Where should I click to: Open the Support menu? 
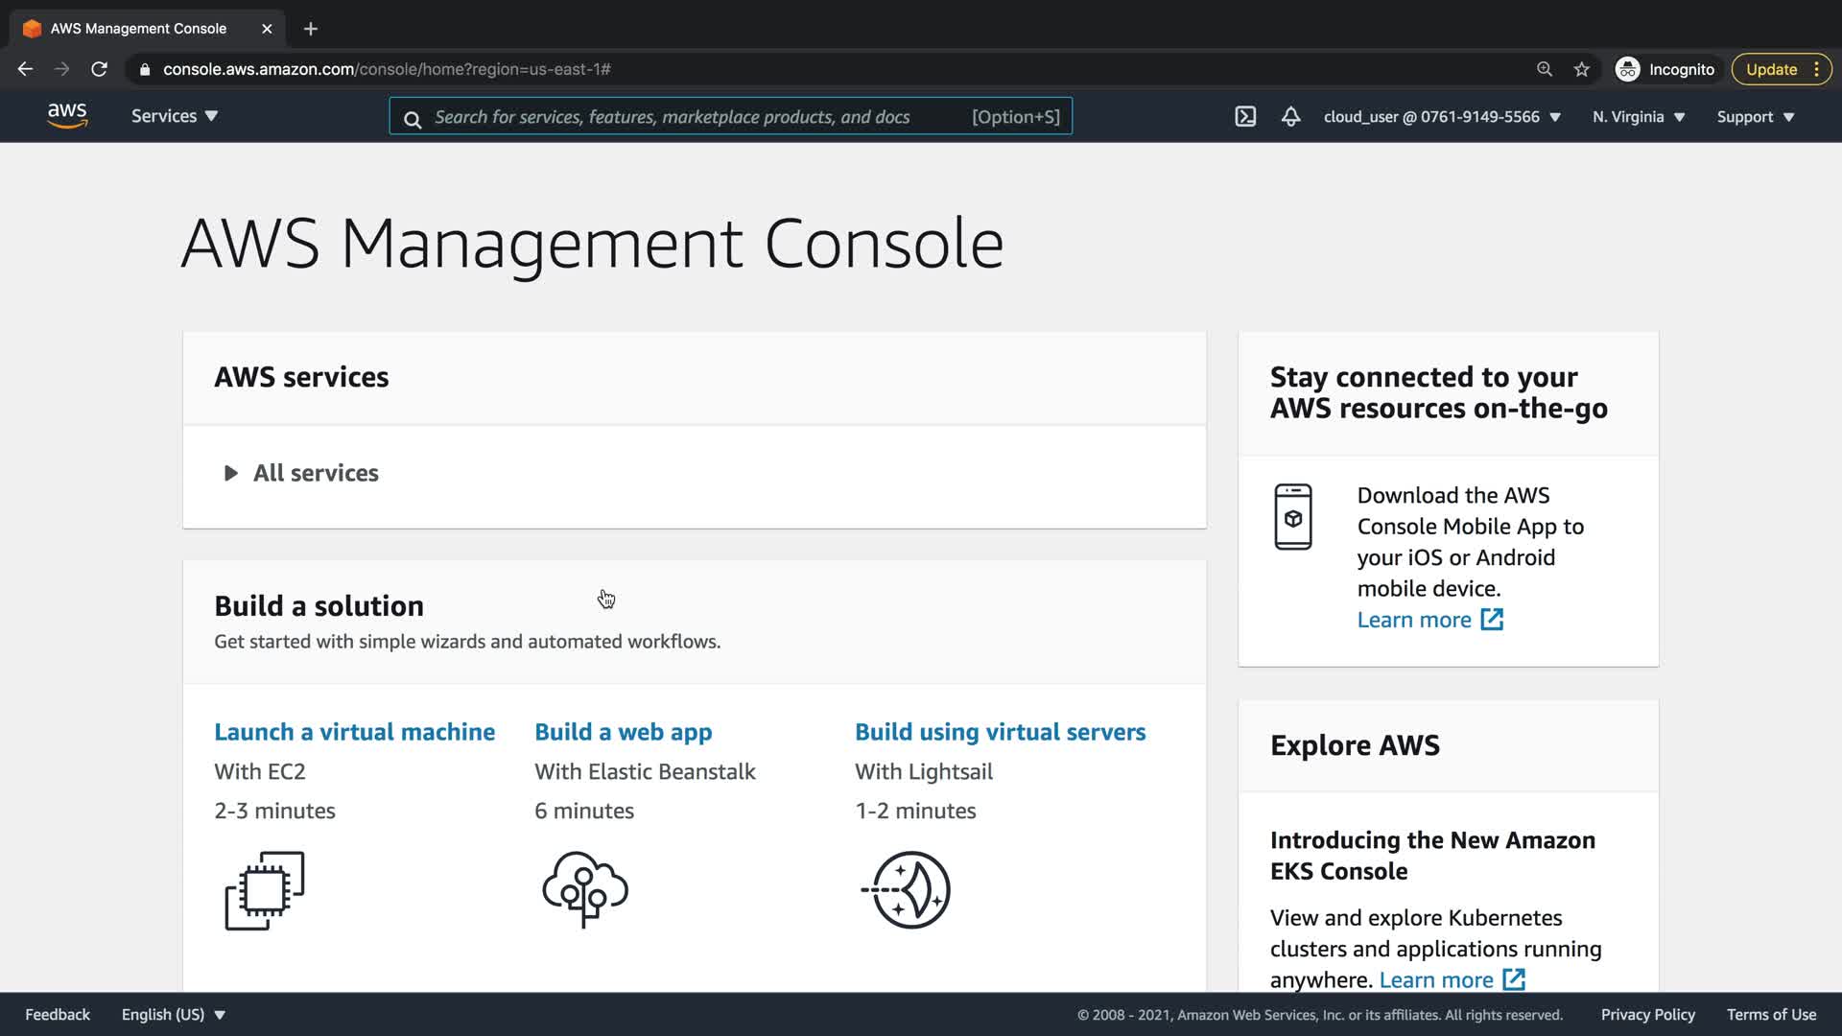(x=1755, y=117)
